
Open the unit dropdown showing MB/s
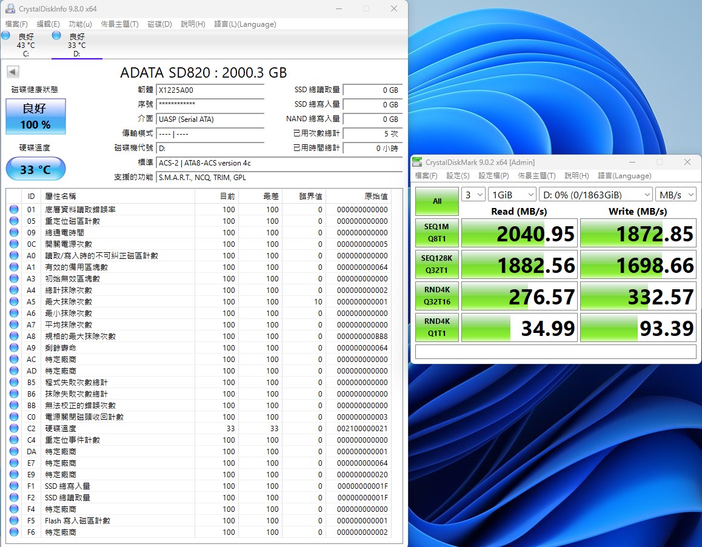click(x=675, y=195)
